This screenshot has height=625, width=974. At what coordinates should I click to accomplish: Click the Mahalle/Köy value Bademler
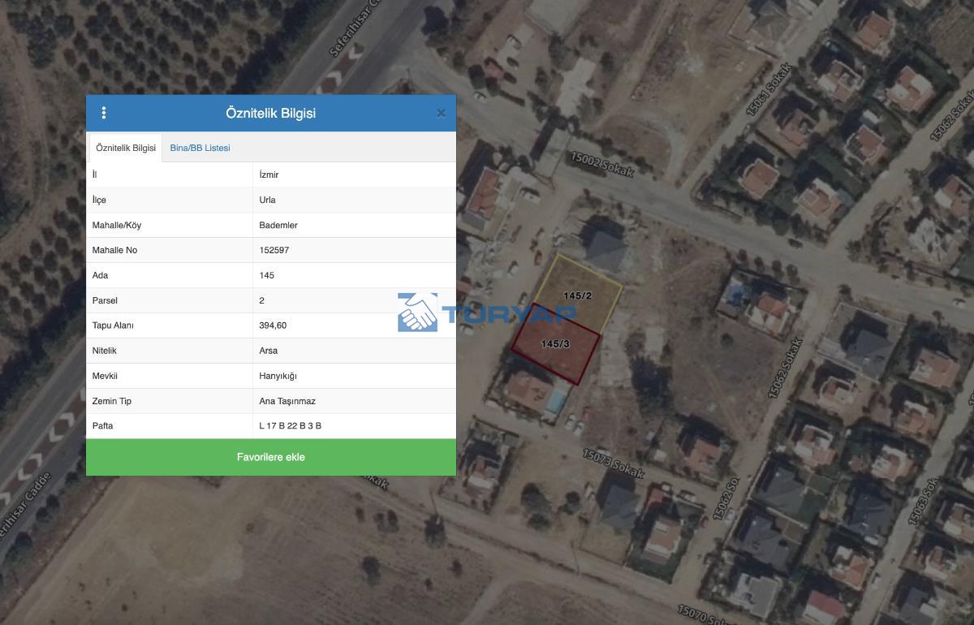(x=278, y=225)
